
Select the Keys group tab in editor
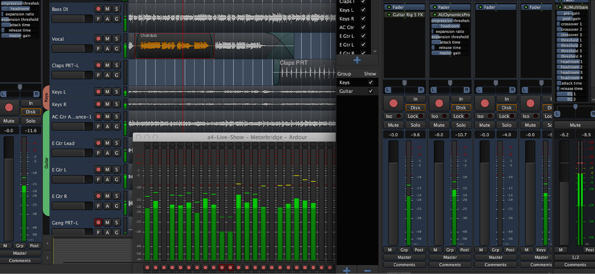coord(46,97)
